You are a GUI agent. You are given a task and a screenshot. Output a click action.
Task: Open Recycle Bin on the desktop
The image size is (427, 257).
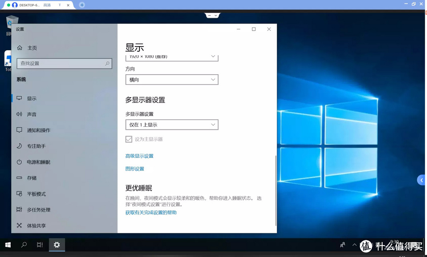coord(11,25)
